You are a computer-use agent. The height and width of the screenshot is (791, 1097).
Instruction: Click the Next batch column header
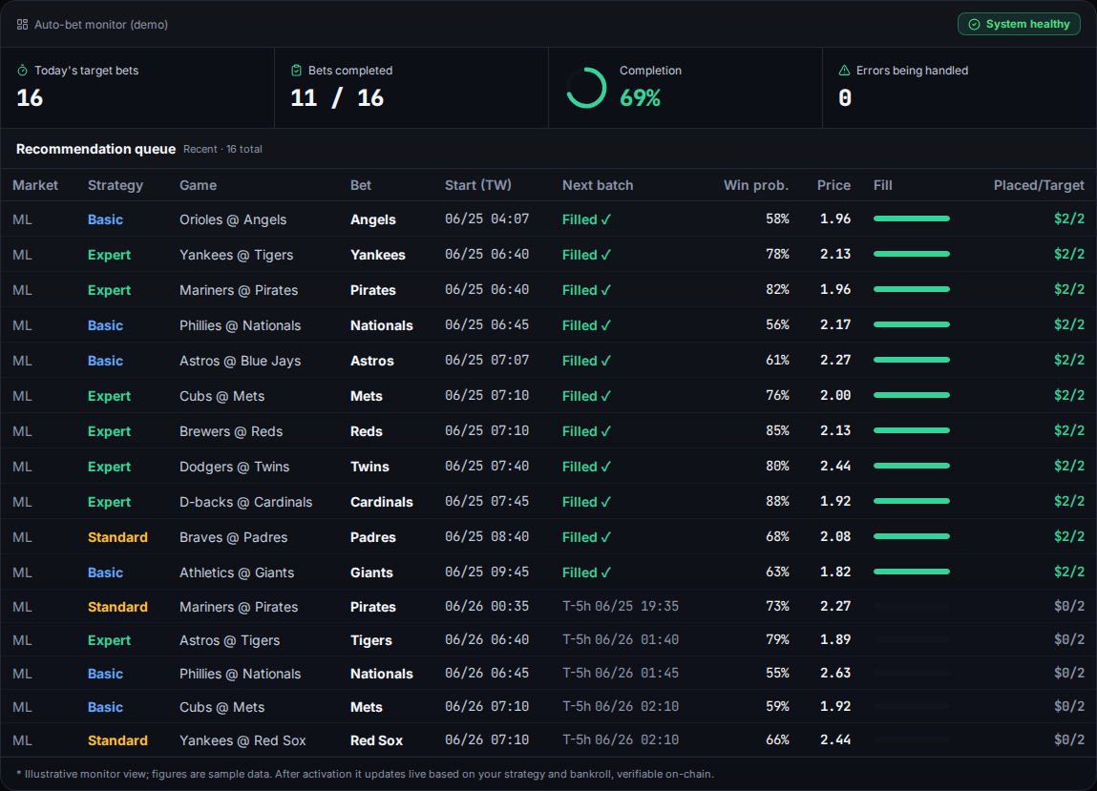pos(598,185)
